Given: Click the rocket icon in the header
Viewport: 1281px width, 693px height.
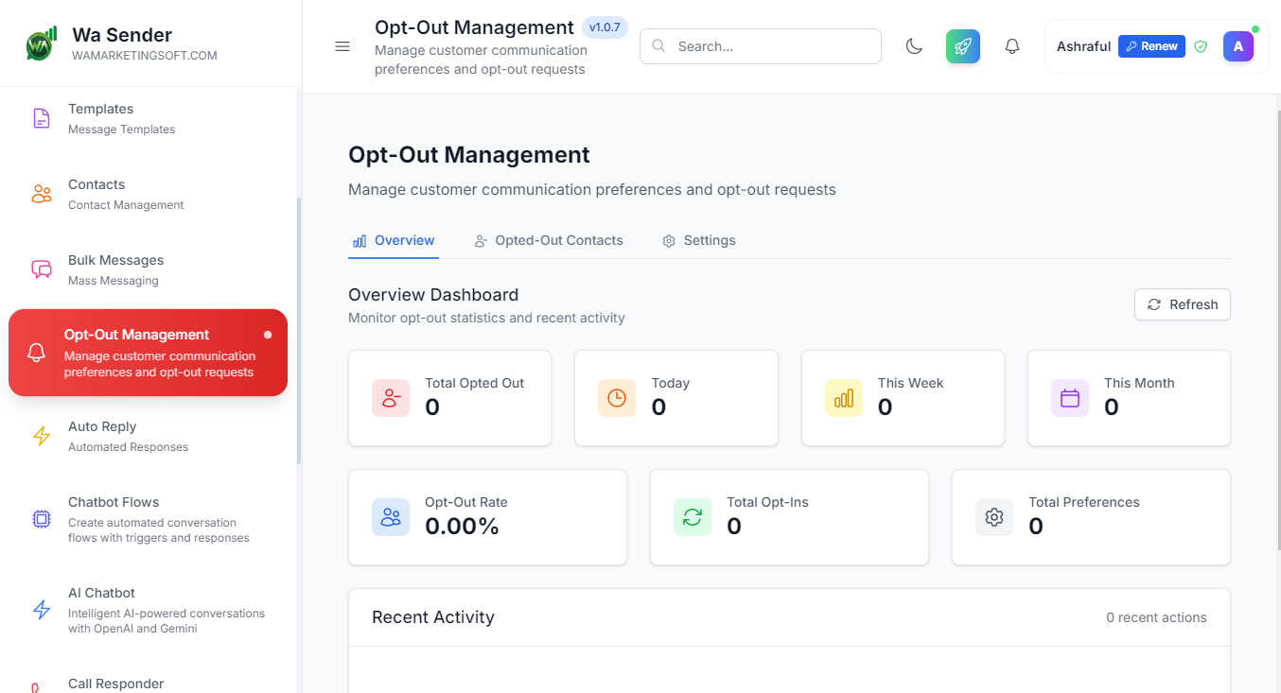Looking at the screenshot, I should [x=962, y=46].
